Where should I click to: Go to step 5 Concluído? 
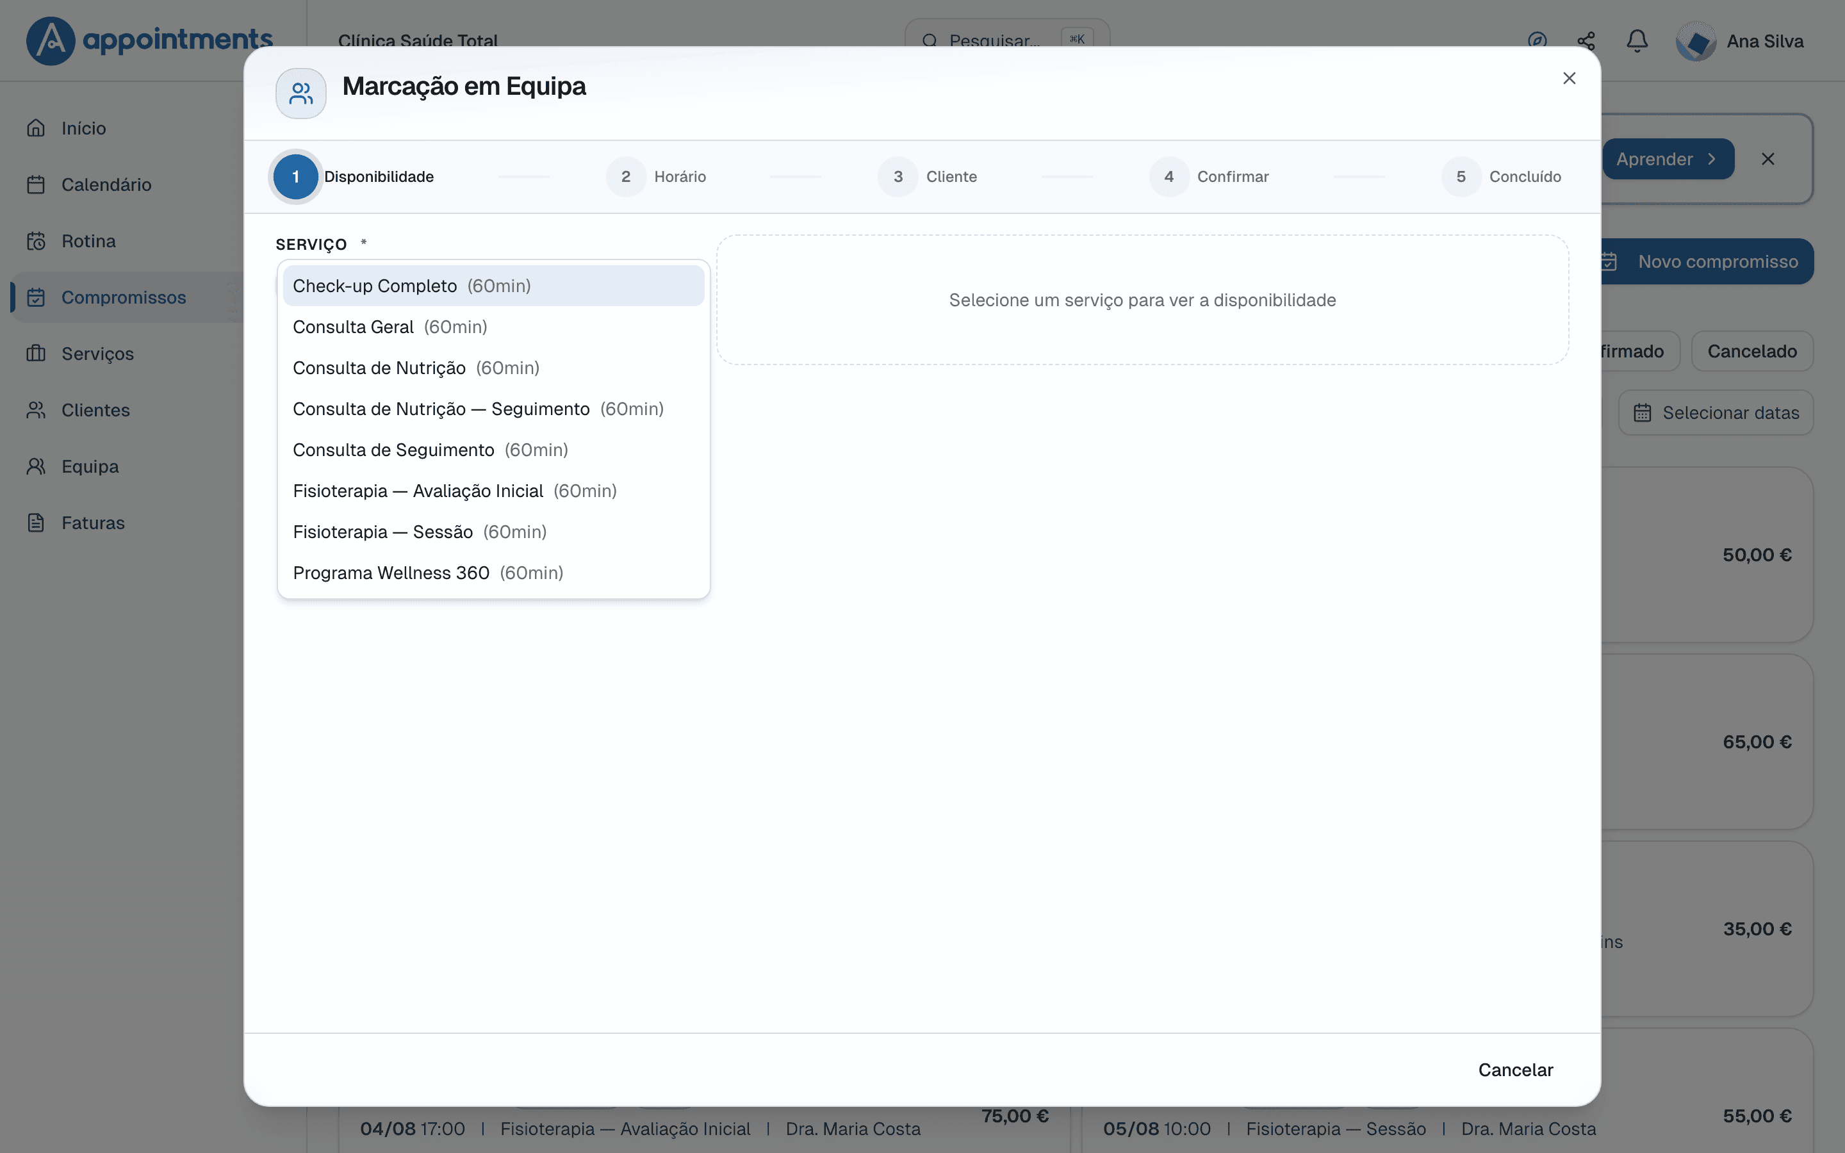[1501, 177]
